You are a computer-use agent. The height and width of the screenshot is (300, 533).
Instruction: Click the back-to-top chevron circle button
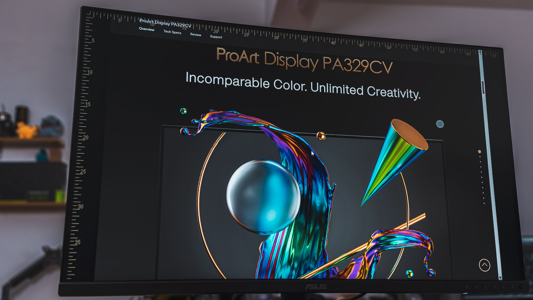484,265
